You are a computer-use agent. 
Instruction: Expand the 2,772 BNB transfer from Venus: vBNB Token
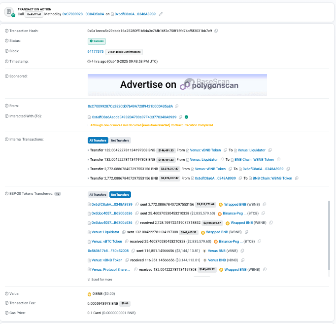tap(88, 169)
